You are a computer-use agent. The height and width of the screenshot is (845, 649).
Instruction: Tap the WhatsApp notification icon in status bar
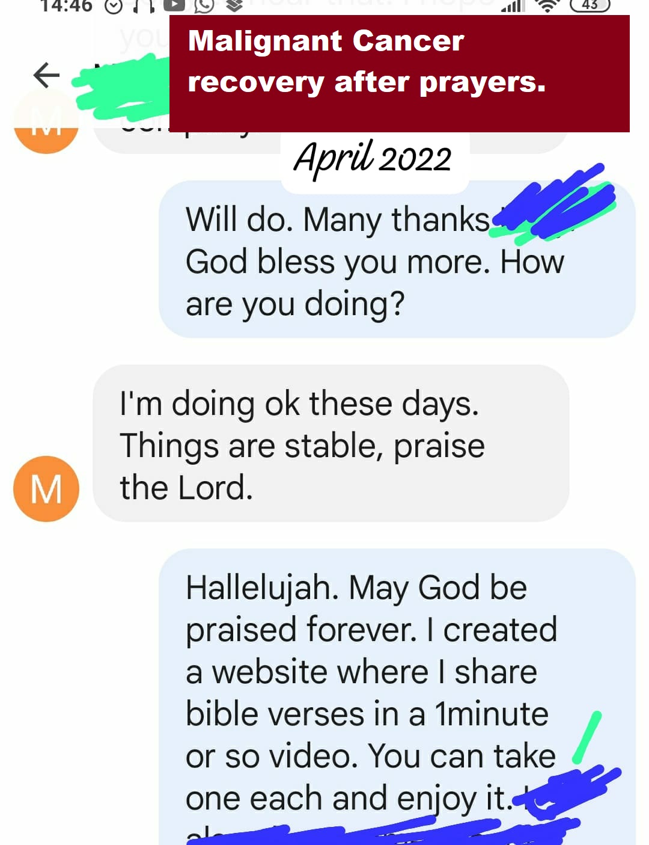[x=204, y=5]
